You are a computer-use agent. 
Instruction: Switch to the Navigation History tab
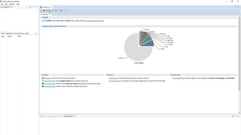pos(55,116)
